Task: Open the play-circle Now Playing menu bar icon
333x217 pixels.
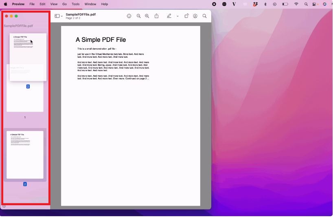Action: [x=275, y=4]
